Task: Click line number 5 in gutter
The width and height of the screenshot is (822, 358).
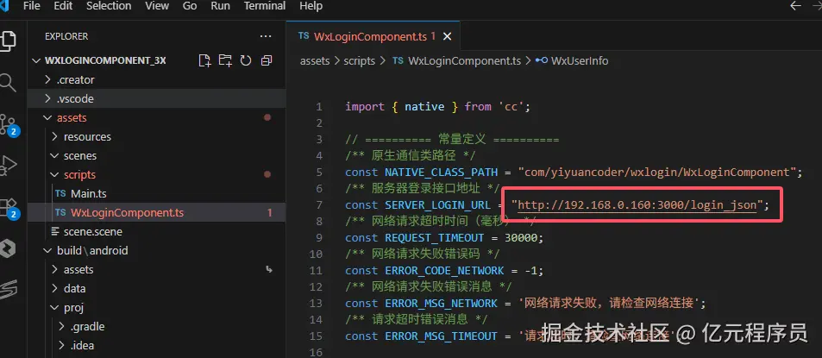Action: pyautogui.click(x=319, y=172)
